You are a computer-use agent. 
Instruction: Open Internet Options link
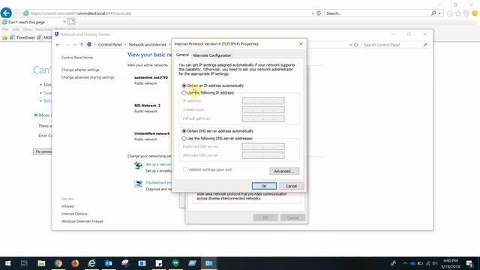74,214
